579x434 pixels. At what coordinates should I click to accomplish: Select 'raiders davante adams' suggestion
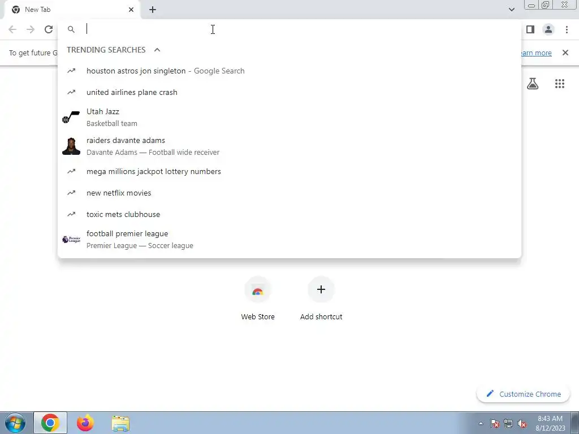pos(289,146)
